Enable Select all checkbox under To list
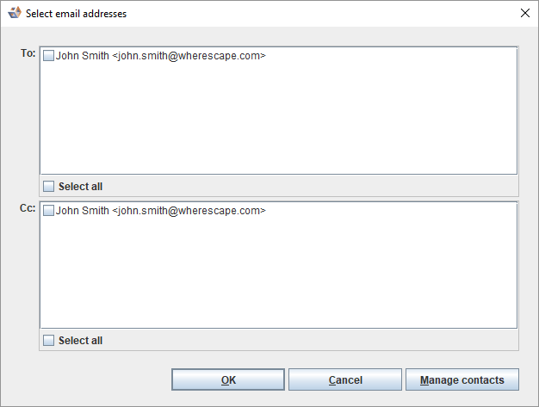The width and height of the screenshot is (539, 407). [49, 187]
